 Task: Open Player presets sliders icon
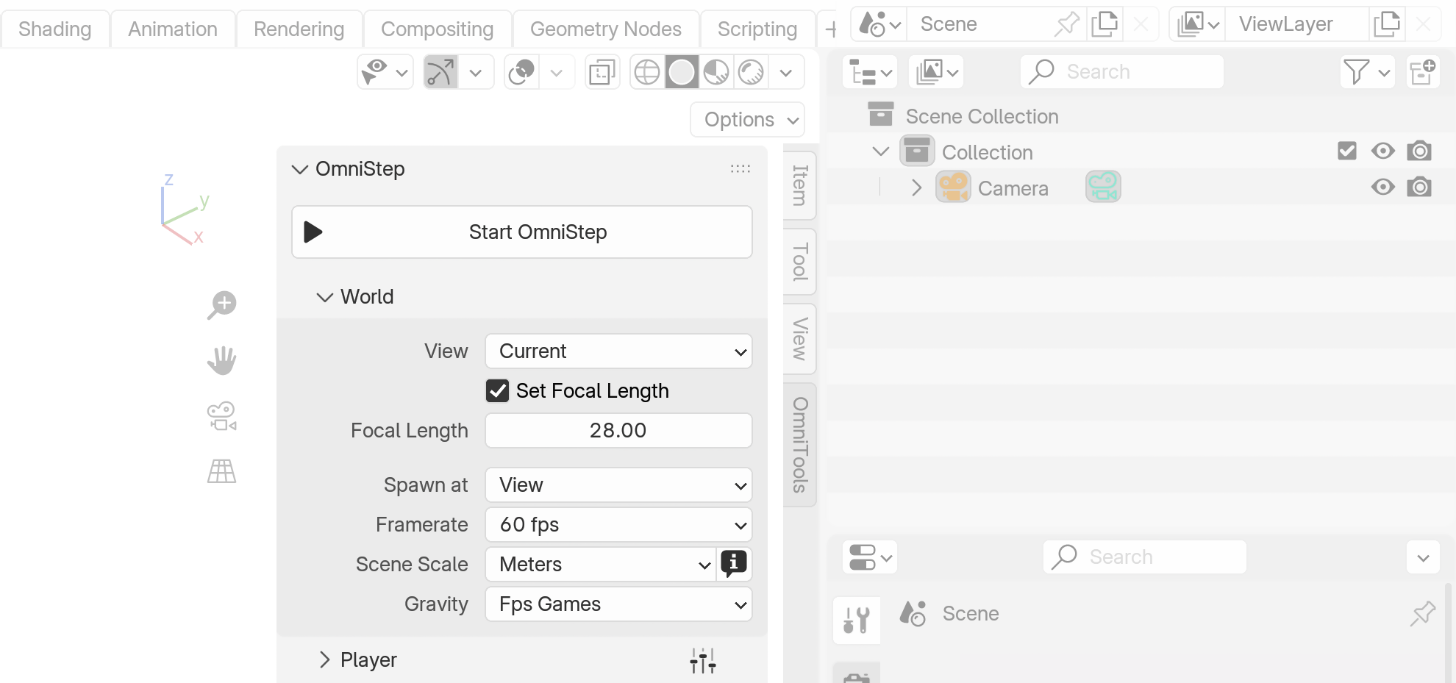point(703,660)
